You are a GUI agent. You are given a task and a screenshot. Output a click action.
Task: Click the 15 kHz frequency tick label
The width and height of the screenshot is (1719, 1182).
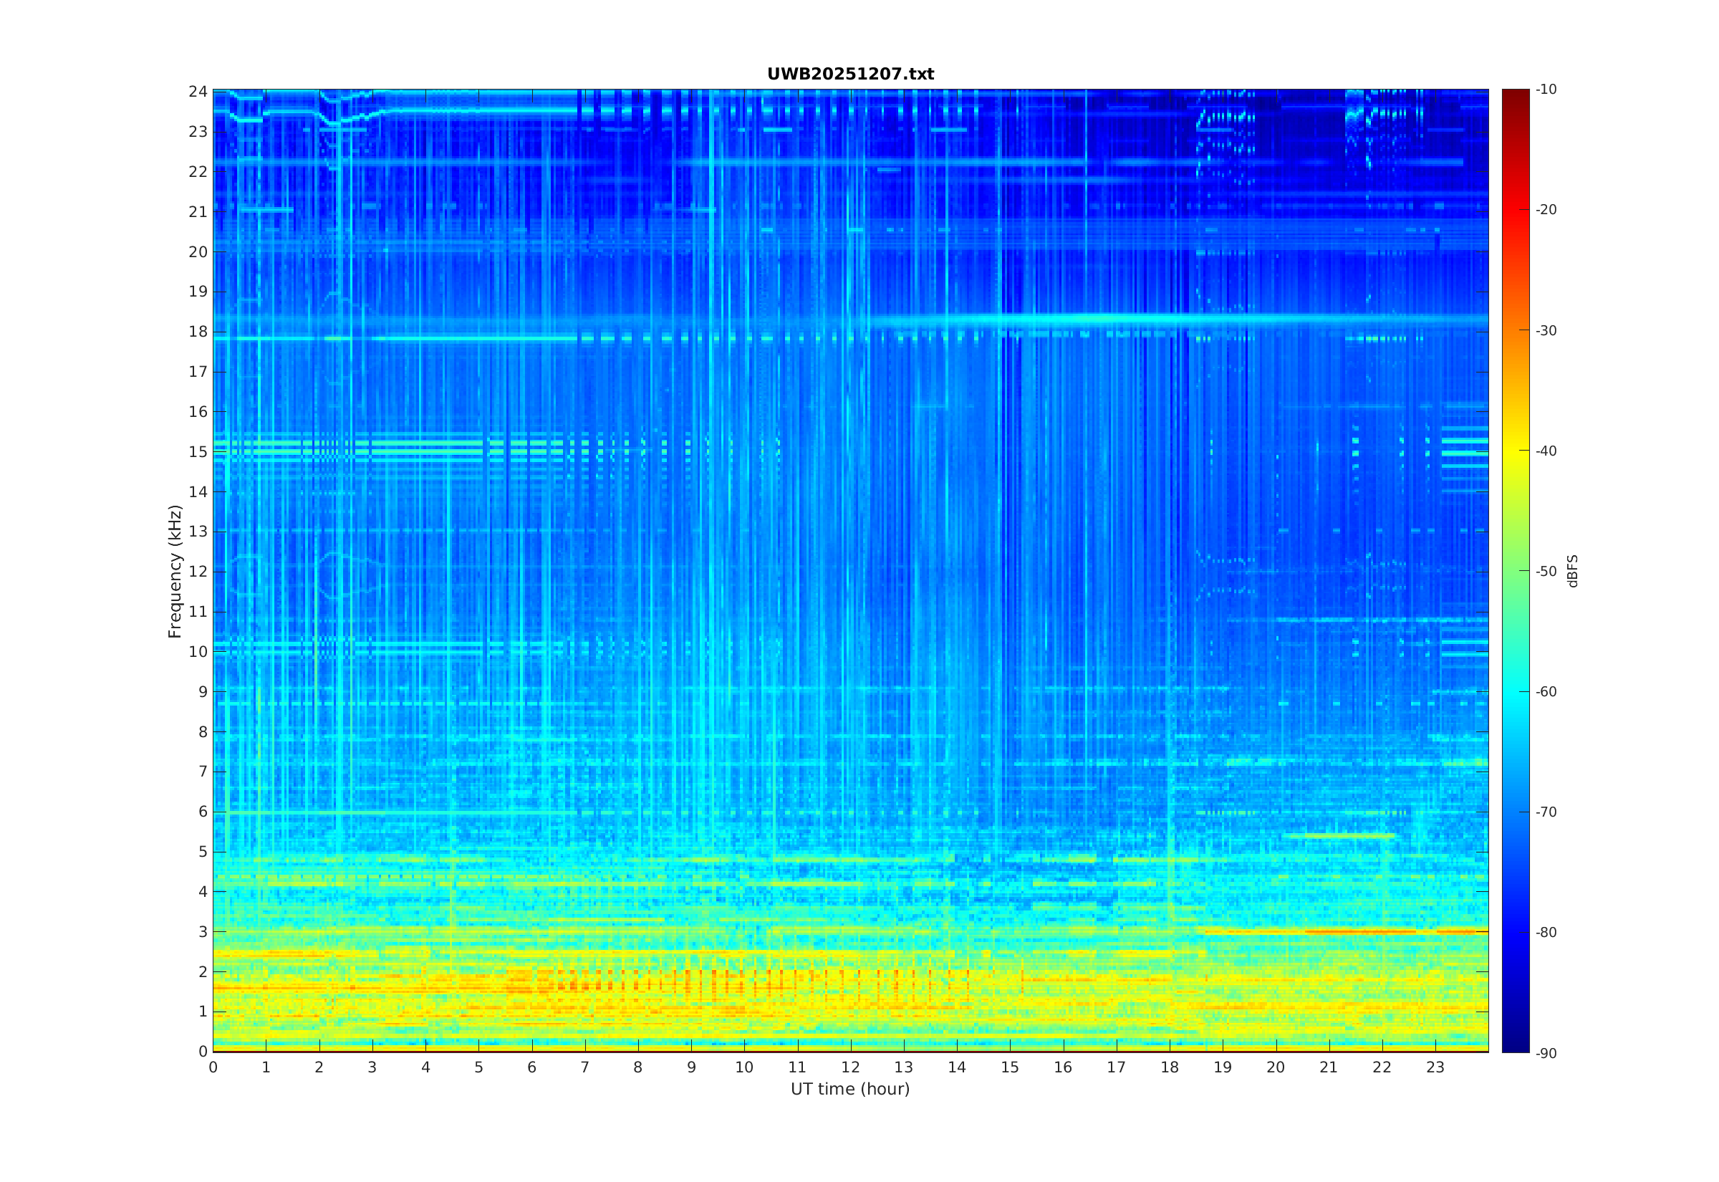(x=198, y=452)
